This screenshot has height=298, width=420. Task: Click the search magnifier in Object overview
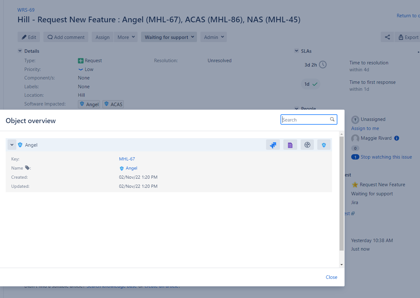pos(332,119)
